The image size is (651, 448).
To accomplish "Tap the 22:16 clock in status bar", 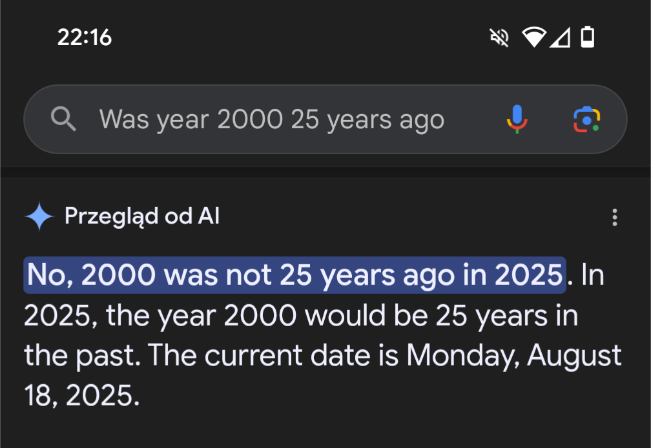I will pos(84,37).
